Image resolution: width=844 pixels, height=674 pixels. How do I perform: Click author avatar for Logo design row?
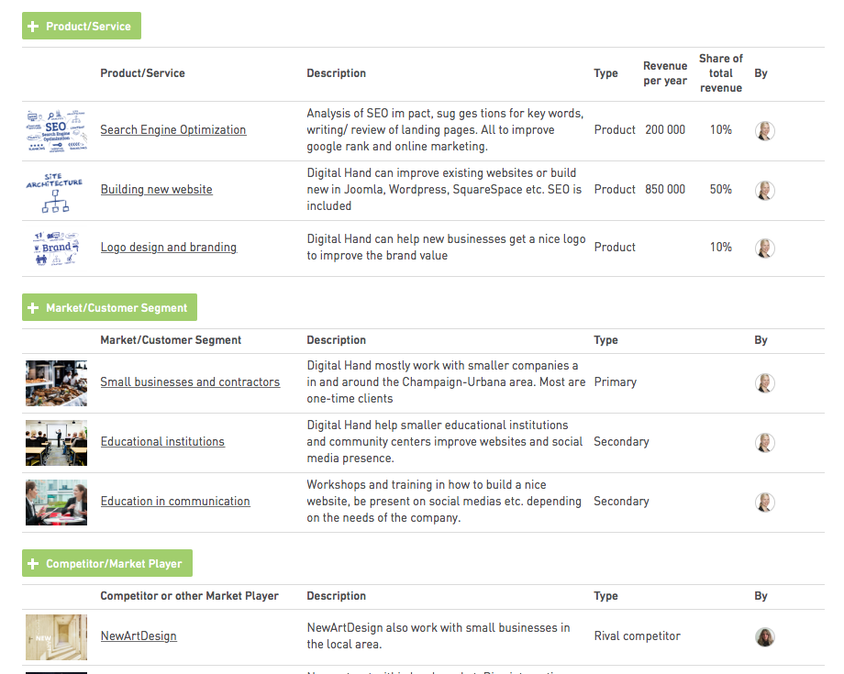tap(765, 248)
